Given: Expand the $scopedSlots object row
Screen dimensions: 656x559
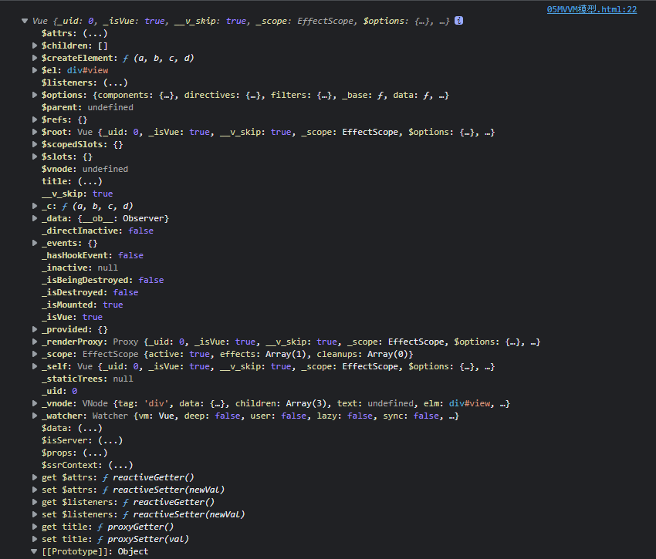Looking at the screenshot, I should tap(35, 144).
